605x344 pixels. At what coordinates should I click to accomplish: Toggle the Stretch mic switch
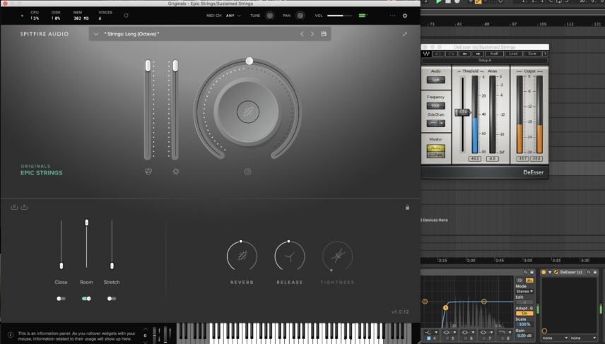pyautogui.click(x=112, y=299)
